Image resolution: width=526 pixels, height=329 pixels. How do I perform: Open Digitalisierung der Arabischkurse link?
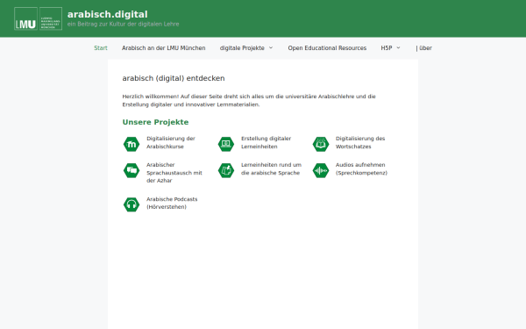point(171,142)
